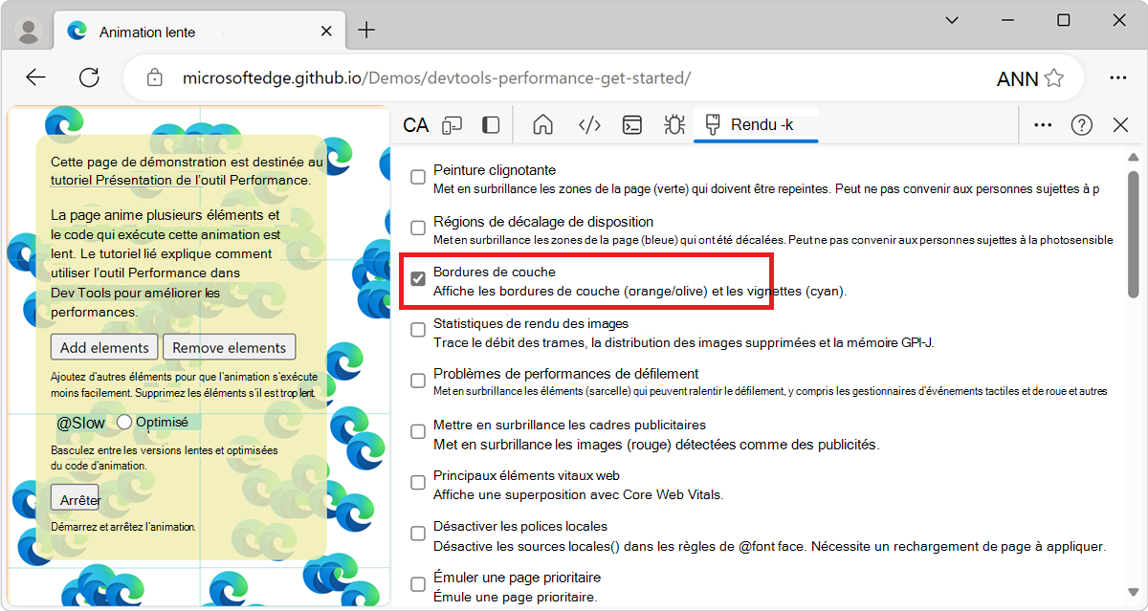The width and height of the screenshot is (1148, 611).
Task: Enable Problèmes de performances de défilement checkbox
Action: [x=418, y=381]
